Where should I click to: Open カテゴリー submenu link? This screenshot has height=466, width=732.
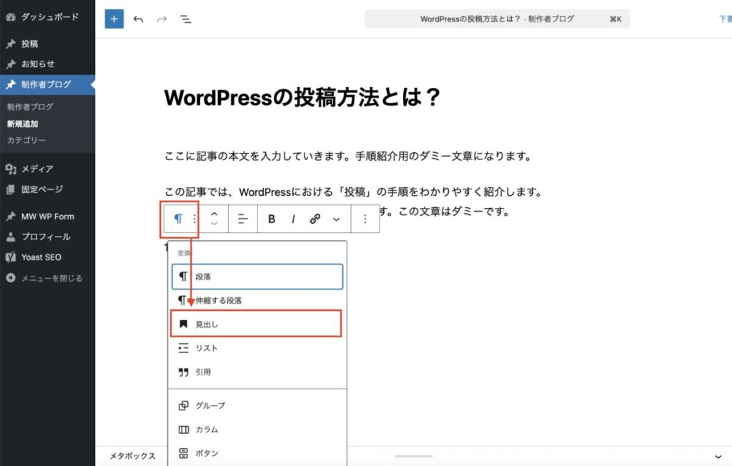[x=26, y=140]
